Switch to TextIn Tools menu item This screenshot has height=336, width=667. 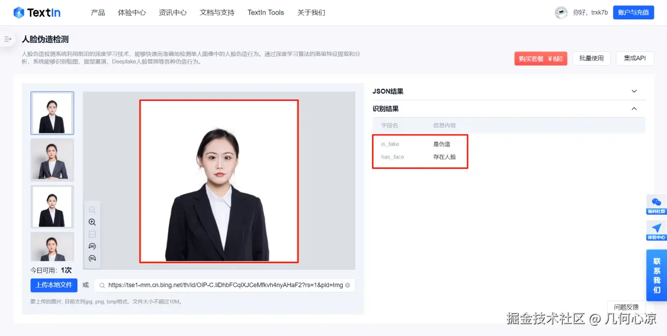(x=265, y=12)
